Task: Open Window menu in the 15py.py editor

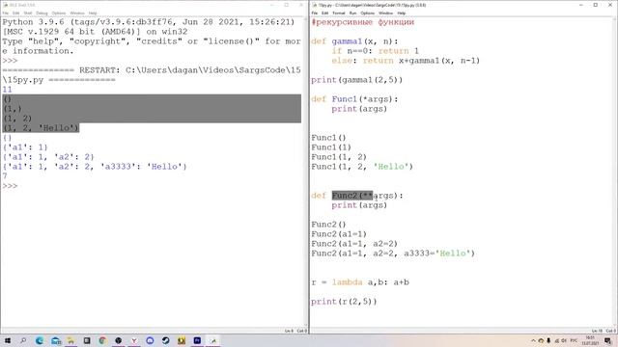Action: [386, 13]
